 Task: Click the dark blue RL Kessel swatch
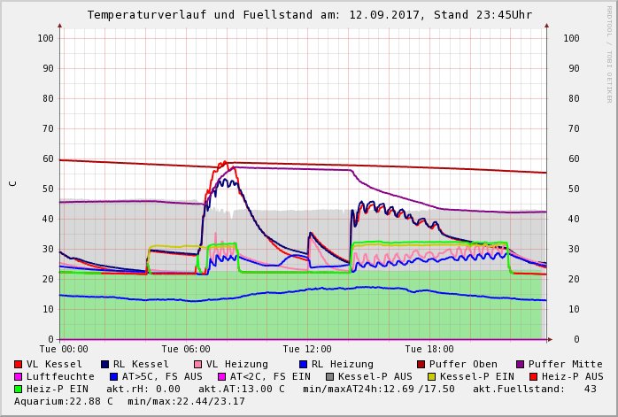(105, 365)
